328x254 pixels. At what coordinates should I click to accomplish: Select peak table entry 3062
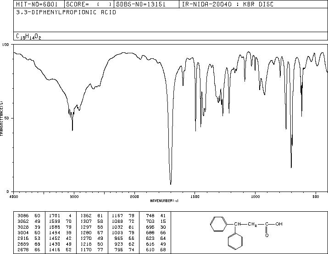29,221
